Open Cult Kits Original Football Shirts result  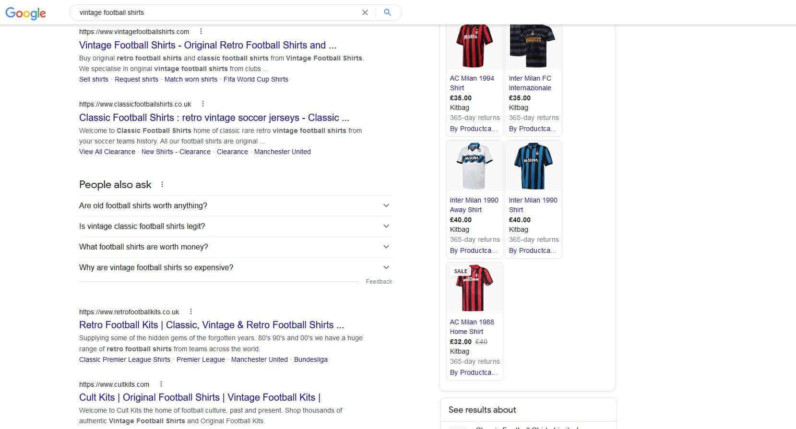[x=200, y=397]
